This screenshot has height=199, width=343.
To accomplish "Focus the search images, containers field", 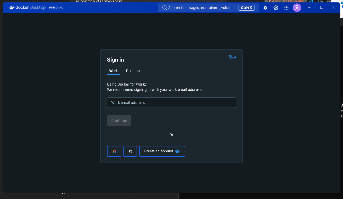I will tap(208, 8).
